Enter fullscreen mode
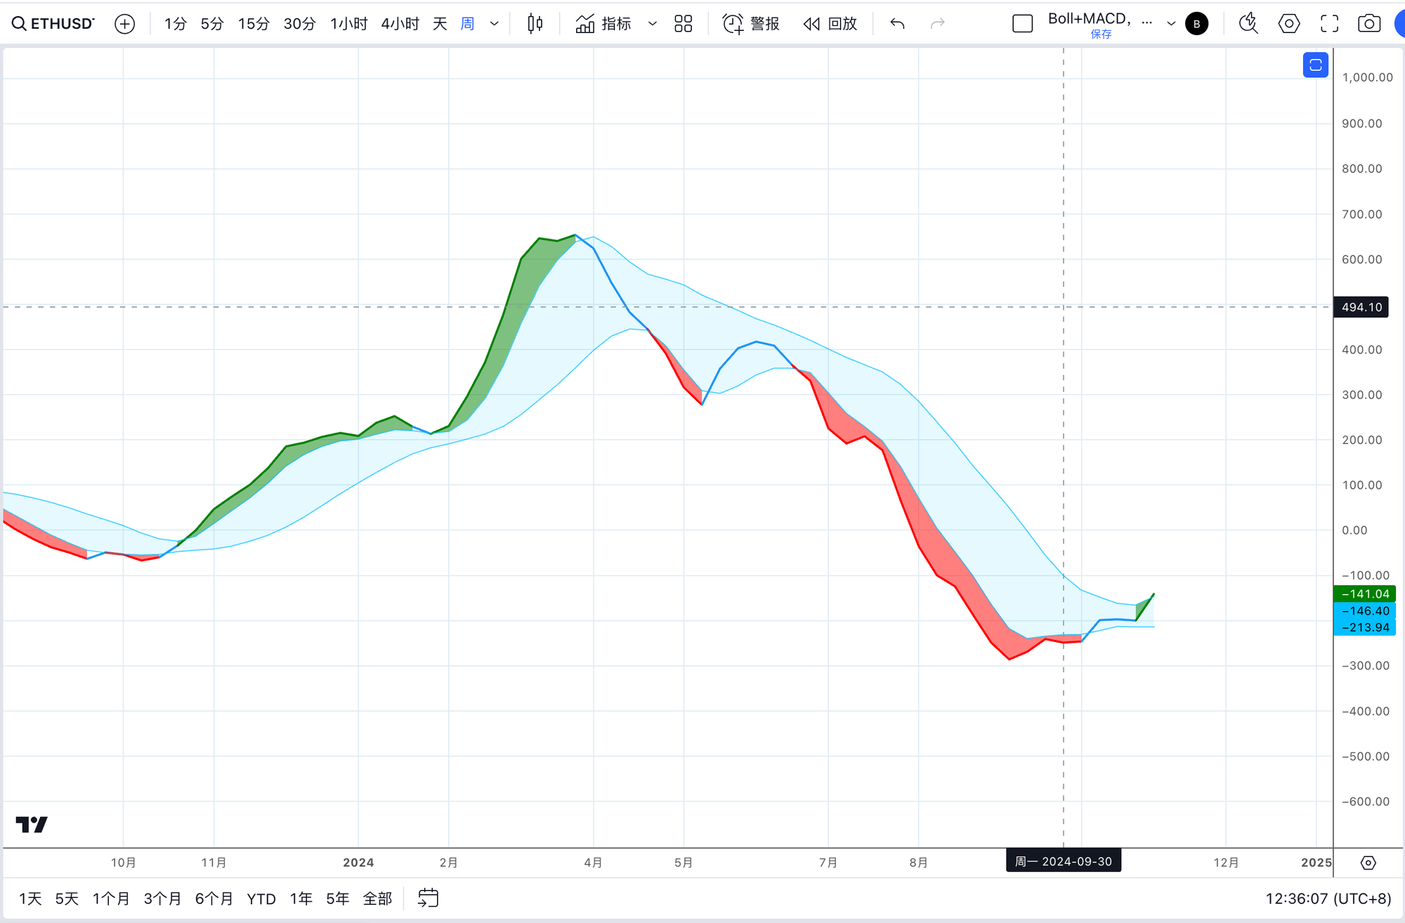This screenshot has width=1405, height=923. coord(1329,24)
